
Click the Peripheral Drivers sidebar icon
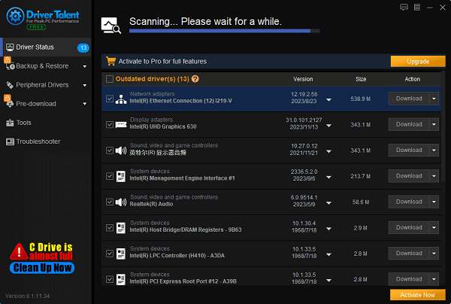click(10, 85)
